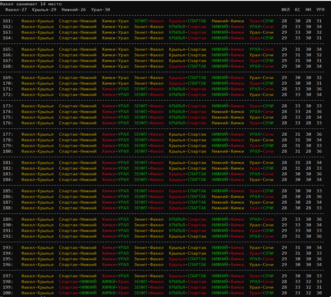Viewport: 331px width, 297px height.
Task: Click row number '168:'
Action: pyautogui.click(x=8, y=66)
